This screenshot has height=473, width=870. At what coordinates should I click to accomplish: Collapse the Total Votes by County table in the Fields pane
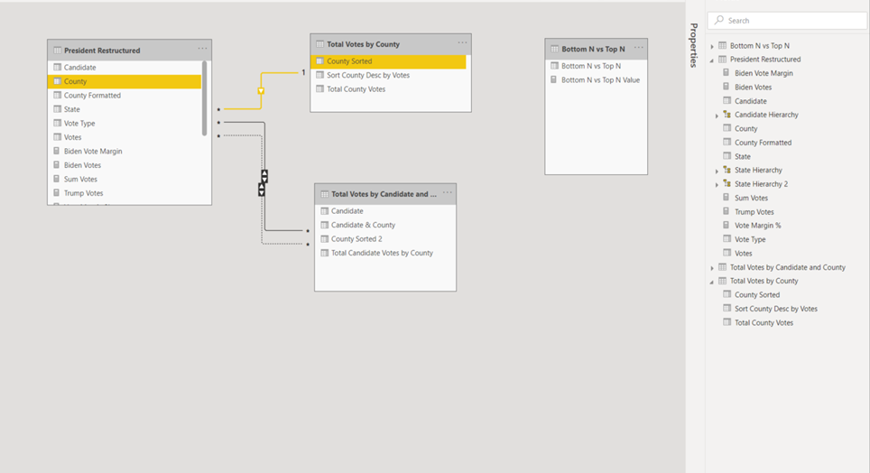coord(712,282)
